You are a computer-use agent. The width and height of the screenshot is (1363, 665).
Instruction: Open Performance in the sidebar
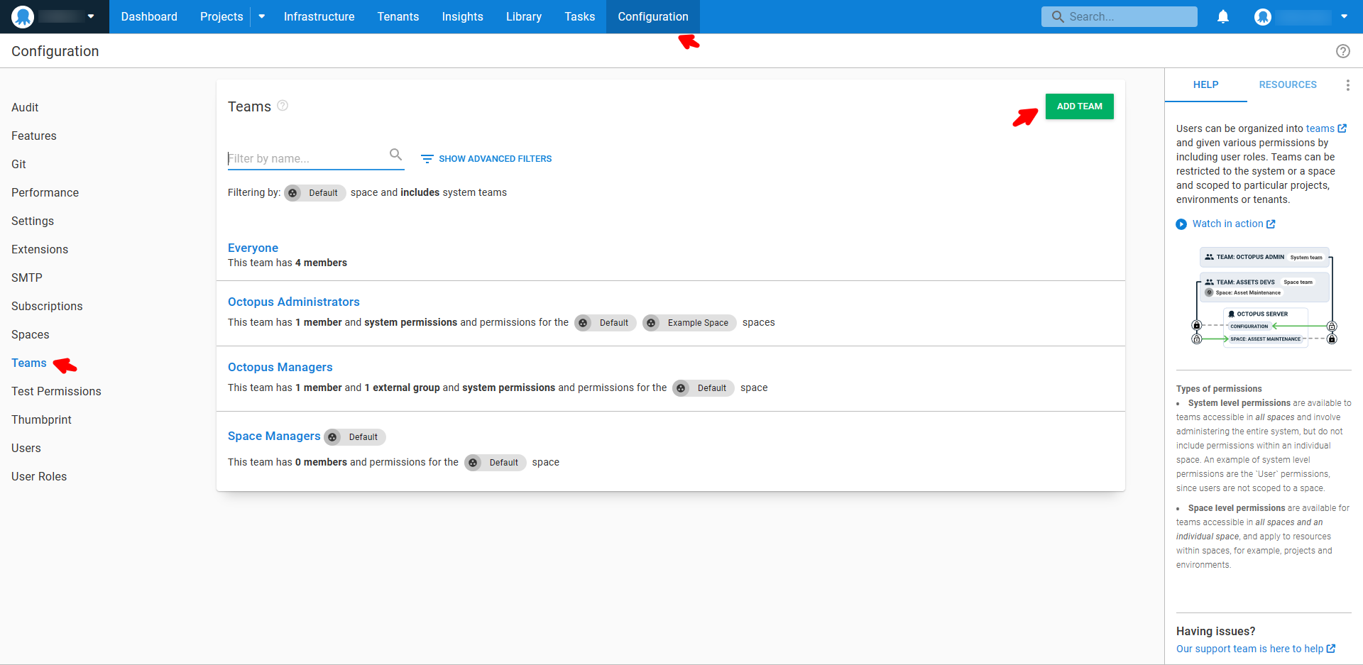click(x=45, y=192)
